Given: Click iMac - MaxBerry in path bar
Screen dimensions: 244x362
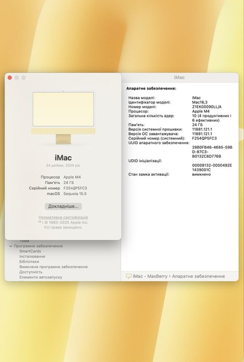Looking at the screenshot, I should [150, 276].
